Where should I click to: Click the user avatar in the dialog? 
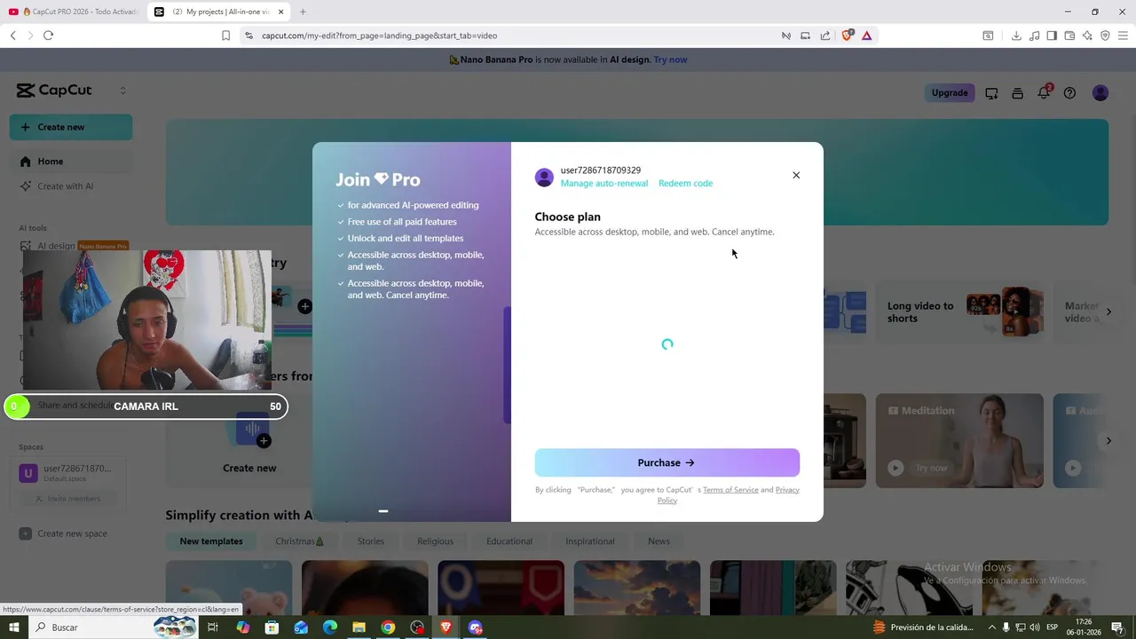click(544, 177)
